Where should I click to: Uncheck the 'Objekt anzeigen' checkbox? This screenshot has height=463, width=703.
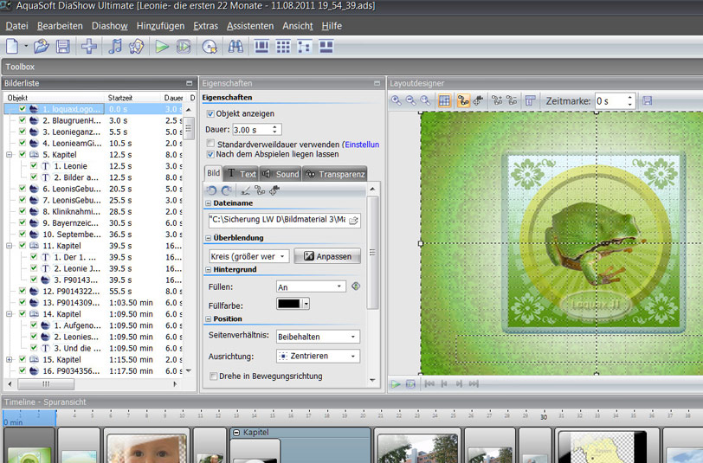tap(210, 113)
